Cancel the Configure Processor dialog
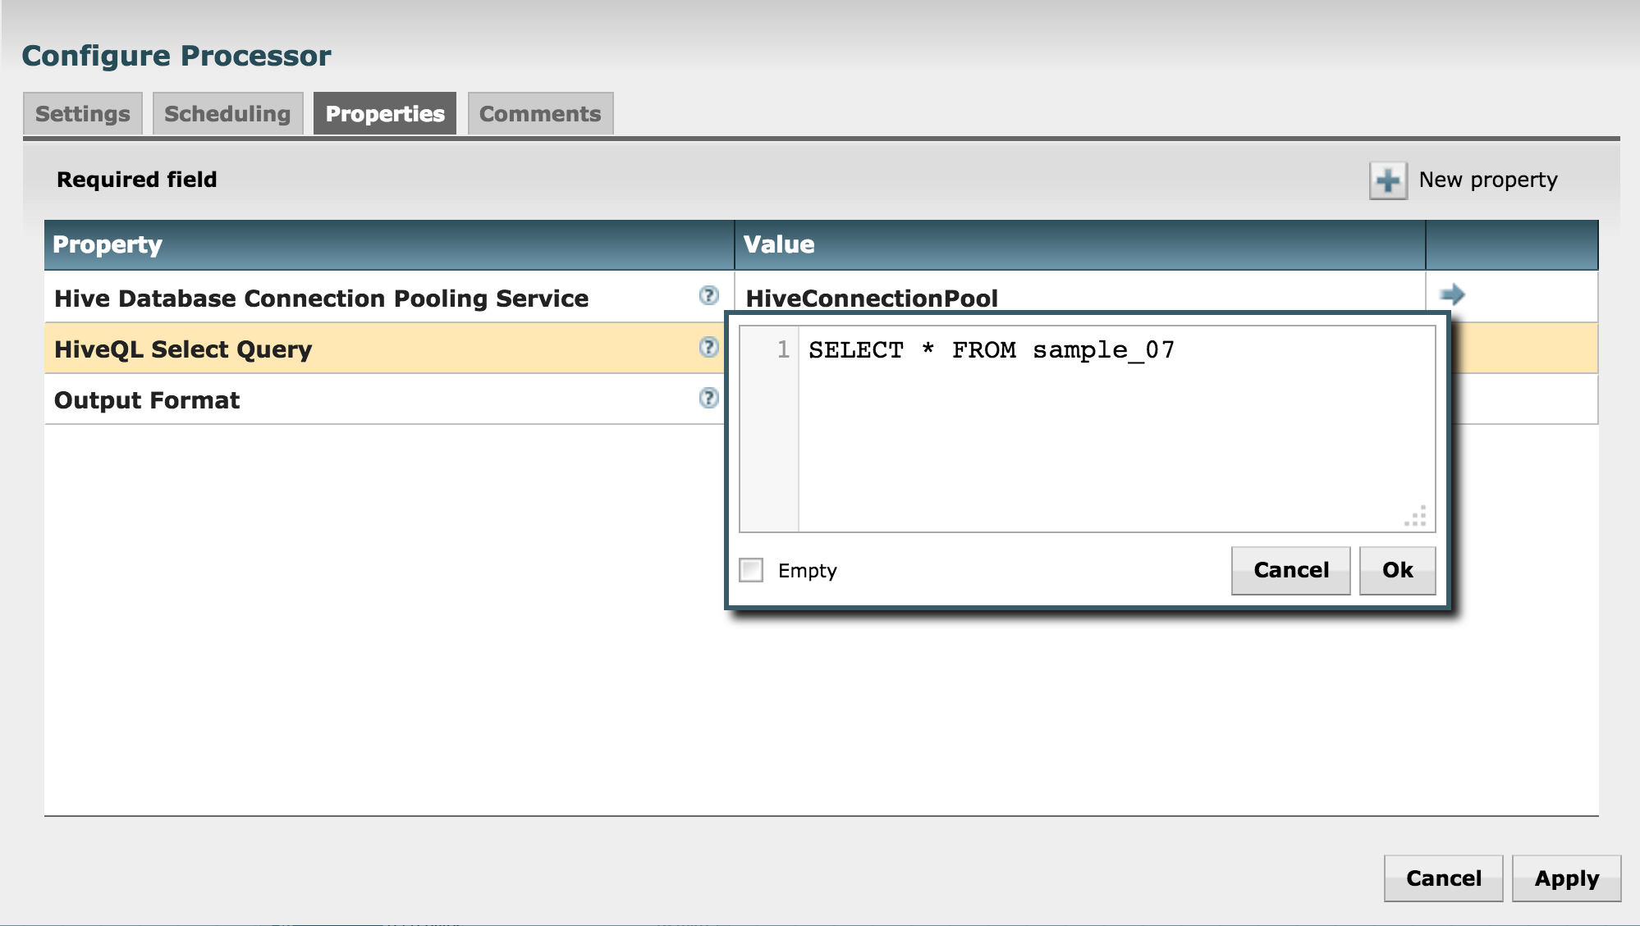The width and height of the screenshot is (1640, 926). [1443, 878]
